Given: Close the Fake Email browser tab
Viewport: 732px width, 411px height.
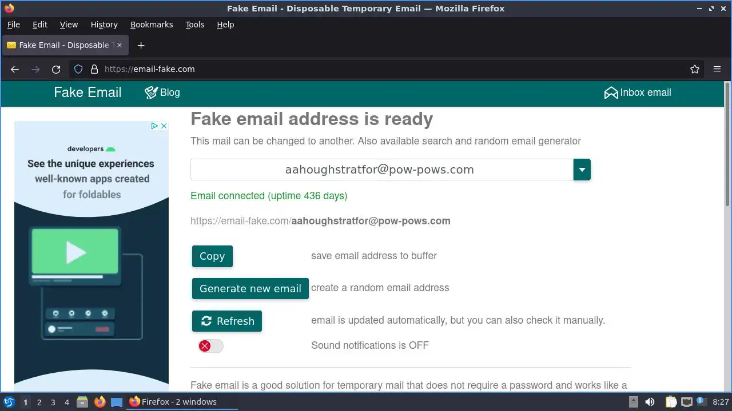Looking at the screenshot, I should 119,45.
